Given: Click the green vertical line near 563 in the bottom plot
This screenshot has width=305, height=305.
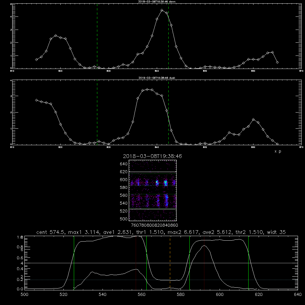Looking at the screenshot, I should [146, 263].
